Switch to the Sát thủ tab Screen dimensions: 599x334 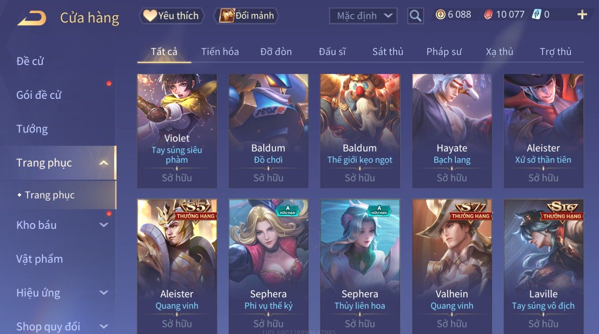coord(388,52)
